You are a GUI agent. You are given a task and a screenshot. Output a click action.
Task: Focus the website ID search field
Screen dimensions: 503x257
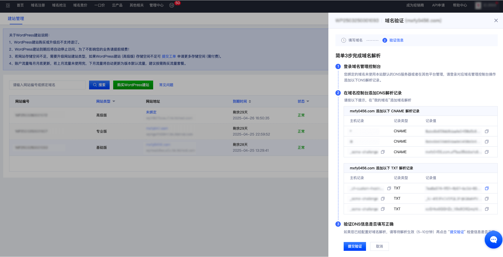pos(47,85)
